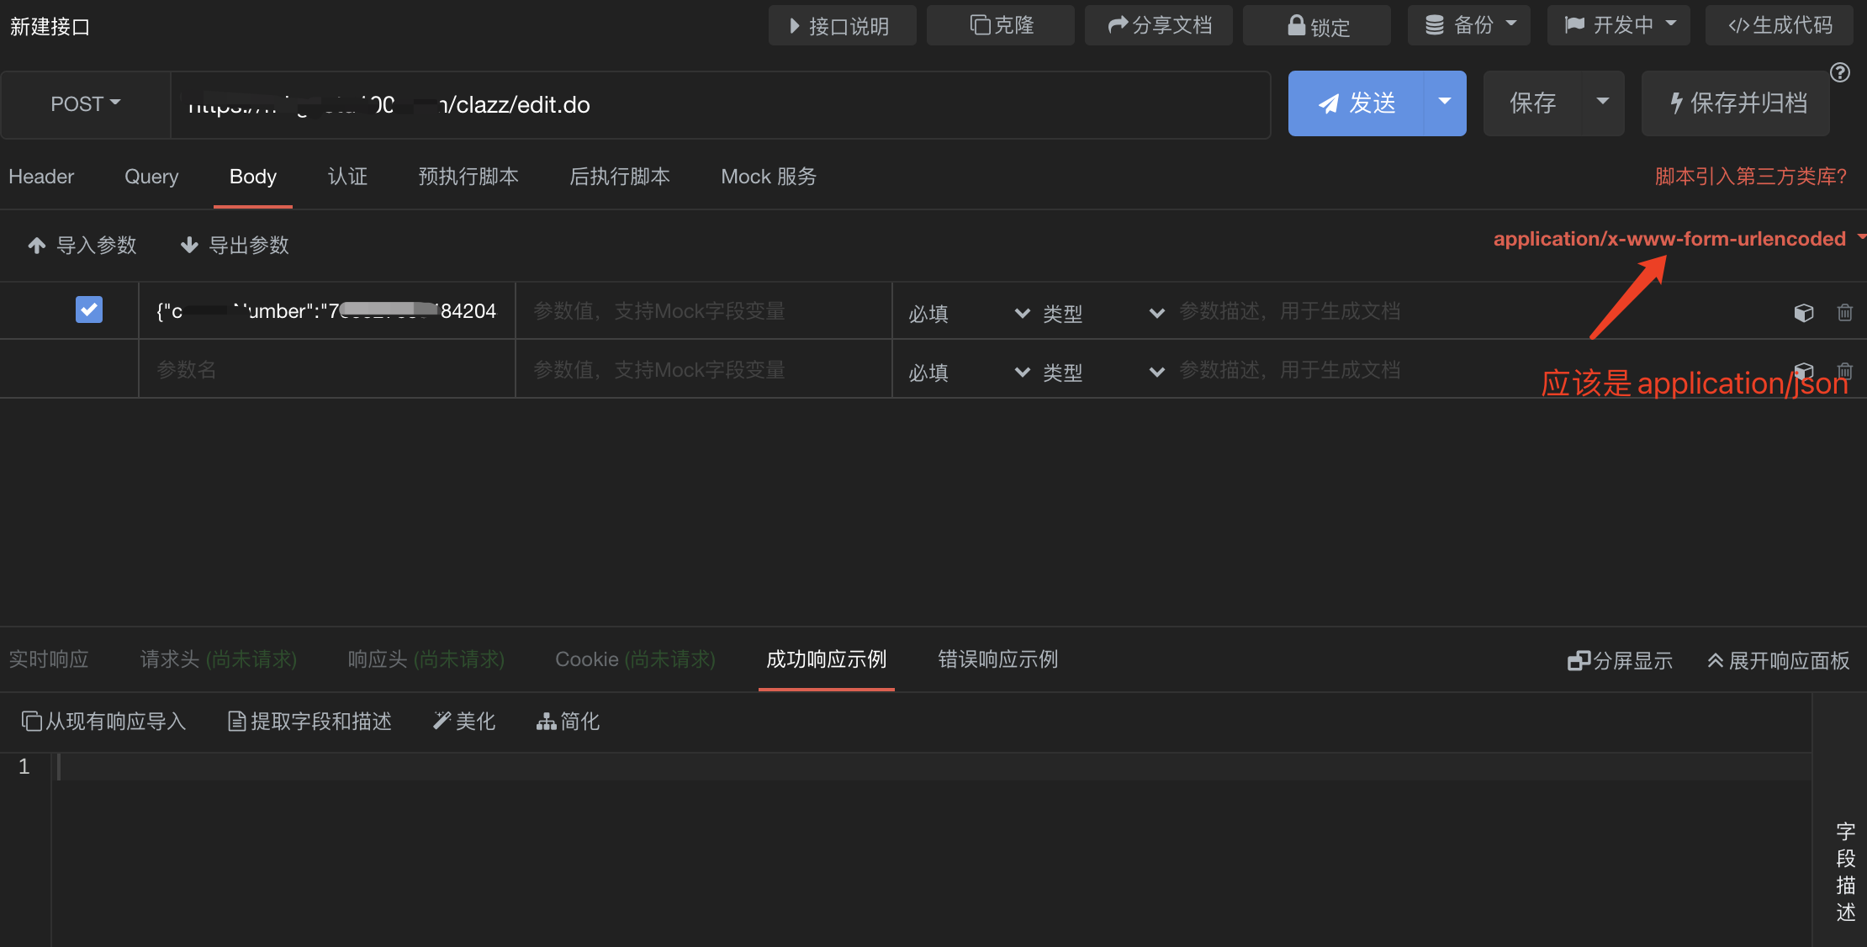Open the Cookie response tab
Screen dimensions: 1867x947
point(636,659)
